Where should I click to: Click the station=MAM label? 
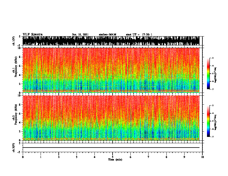point(107,35)
